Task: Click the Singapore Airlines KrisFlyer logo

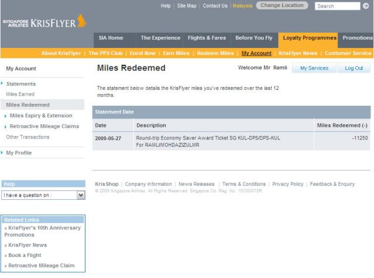Action: click(x=44, y=22)
